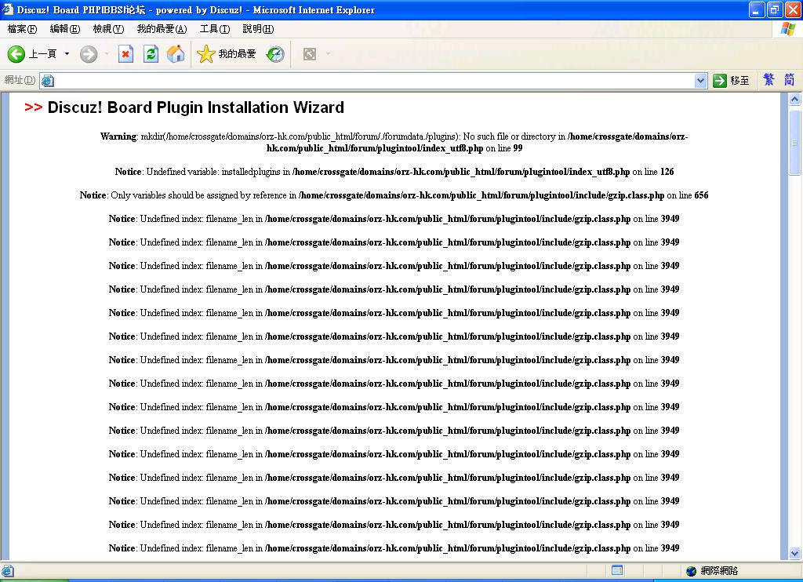Click the status bar privacy pane icon
This screenshot has width=803, height=582.
(x=617, y=570)
